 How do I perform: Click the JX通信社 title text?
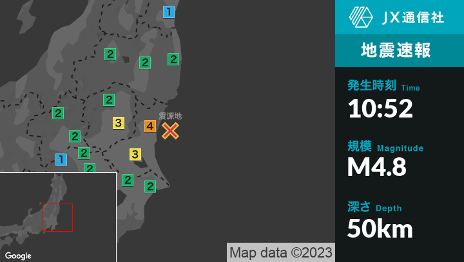tap(412, 17)
